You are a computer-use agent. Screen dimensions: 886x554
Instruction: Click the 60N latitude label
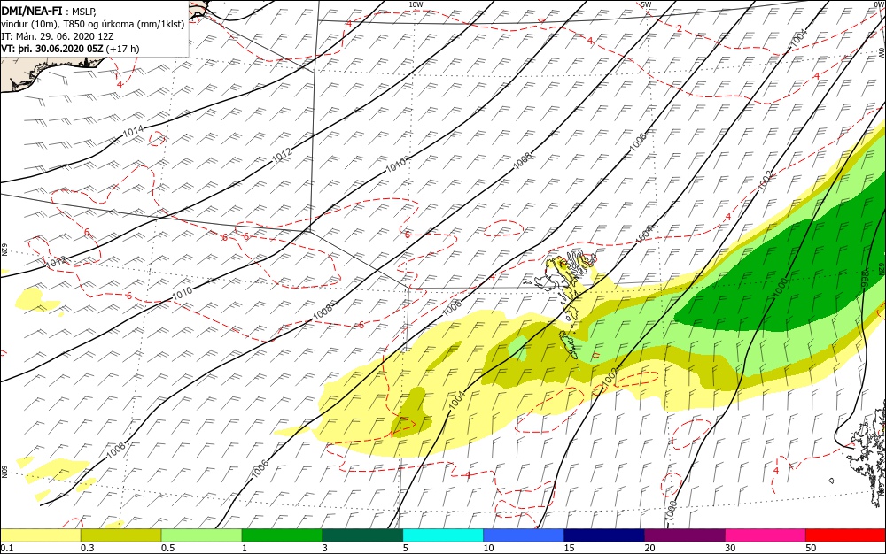4,471
